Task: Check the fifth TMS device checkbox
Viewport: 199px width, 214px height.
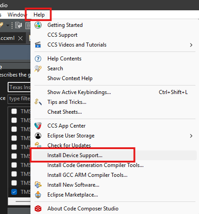Action: pyautogui.click(x=14, y=147)
